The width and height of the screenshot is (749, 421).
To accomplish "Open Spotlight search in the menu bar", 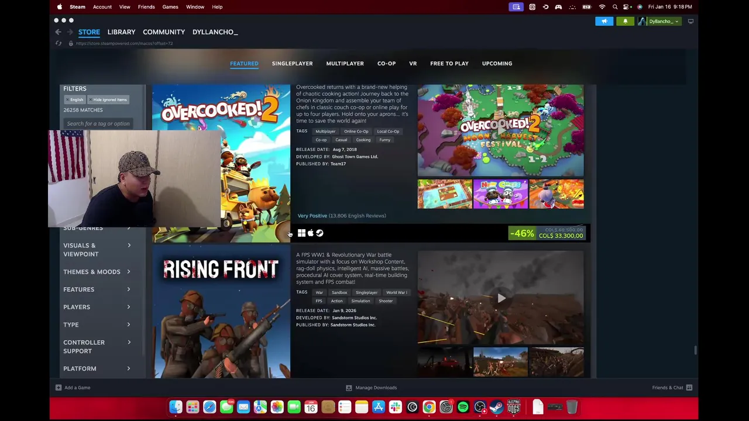I will [615, 7].
